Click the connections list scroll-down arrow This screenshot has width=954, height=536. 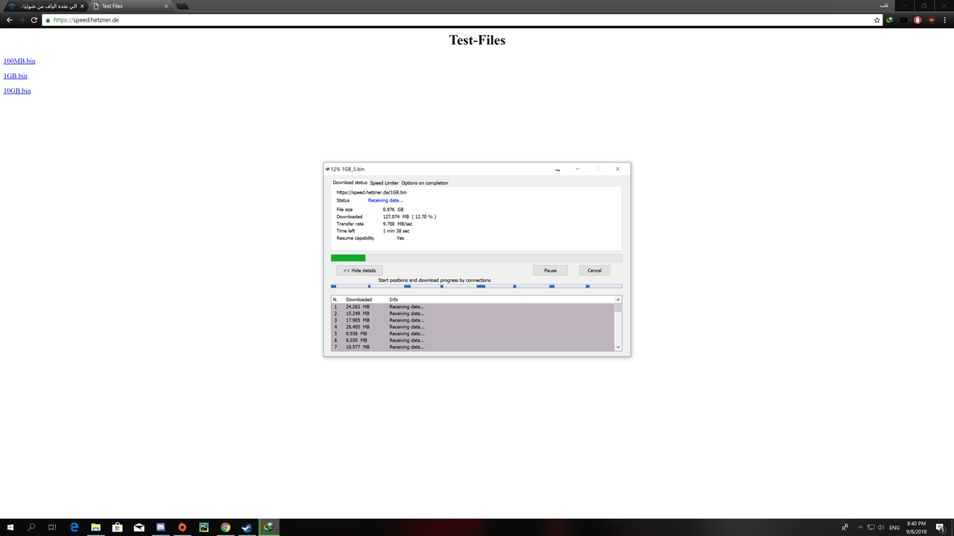618,346
